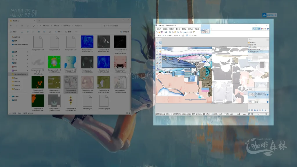Open the 编辑(E) menu in paint.net

point(165,29)
